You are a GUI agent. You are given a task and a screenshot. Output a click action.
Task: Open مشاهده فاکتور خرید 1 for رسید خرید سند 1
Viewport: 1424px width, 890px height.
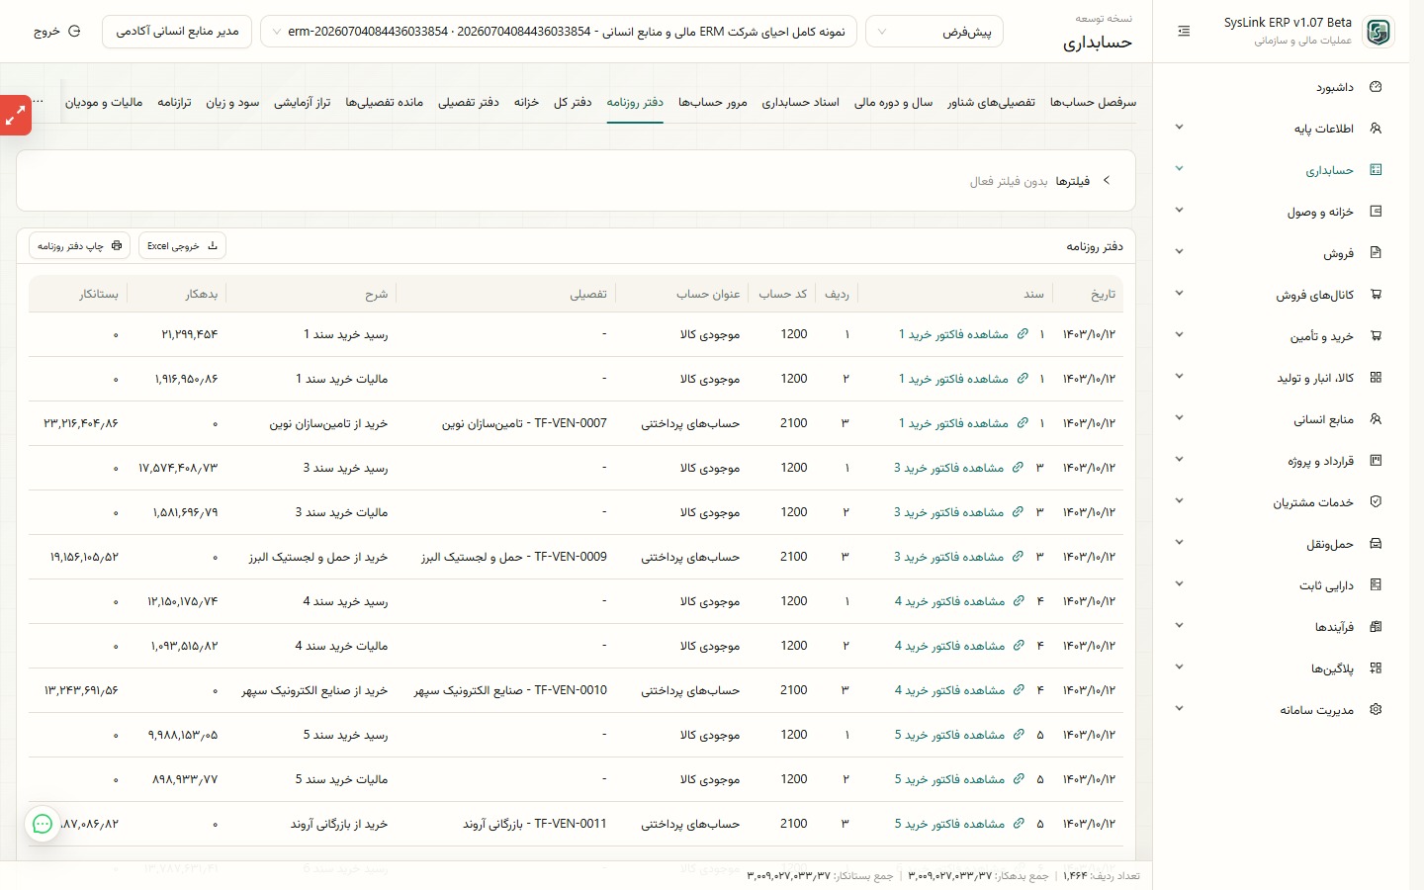953,334
